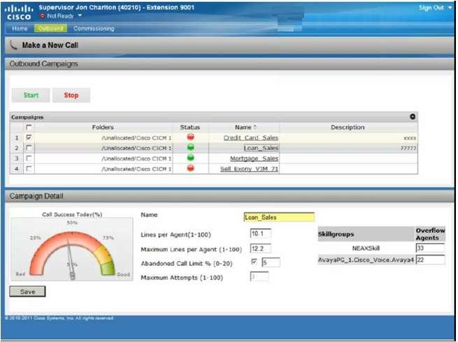Click row number 1 in Campaigns table
This screenshot has height=342, width=458.
coord(17,137)
